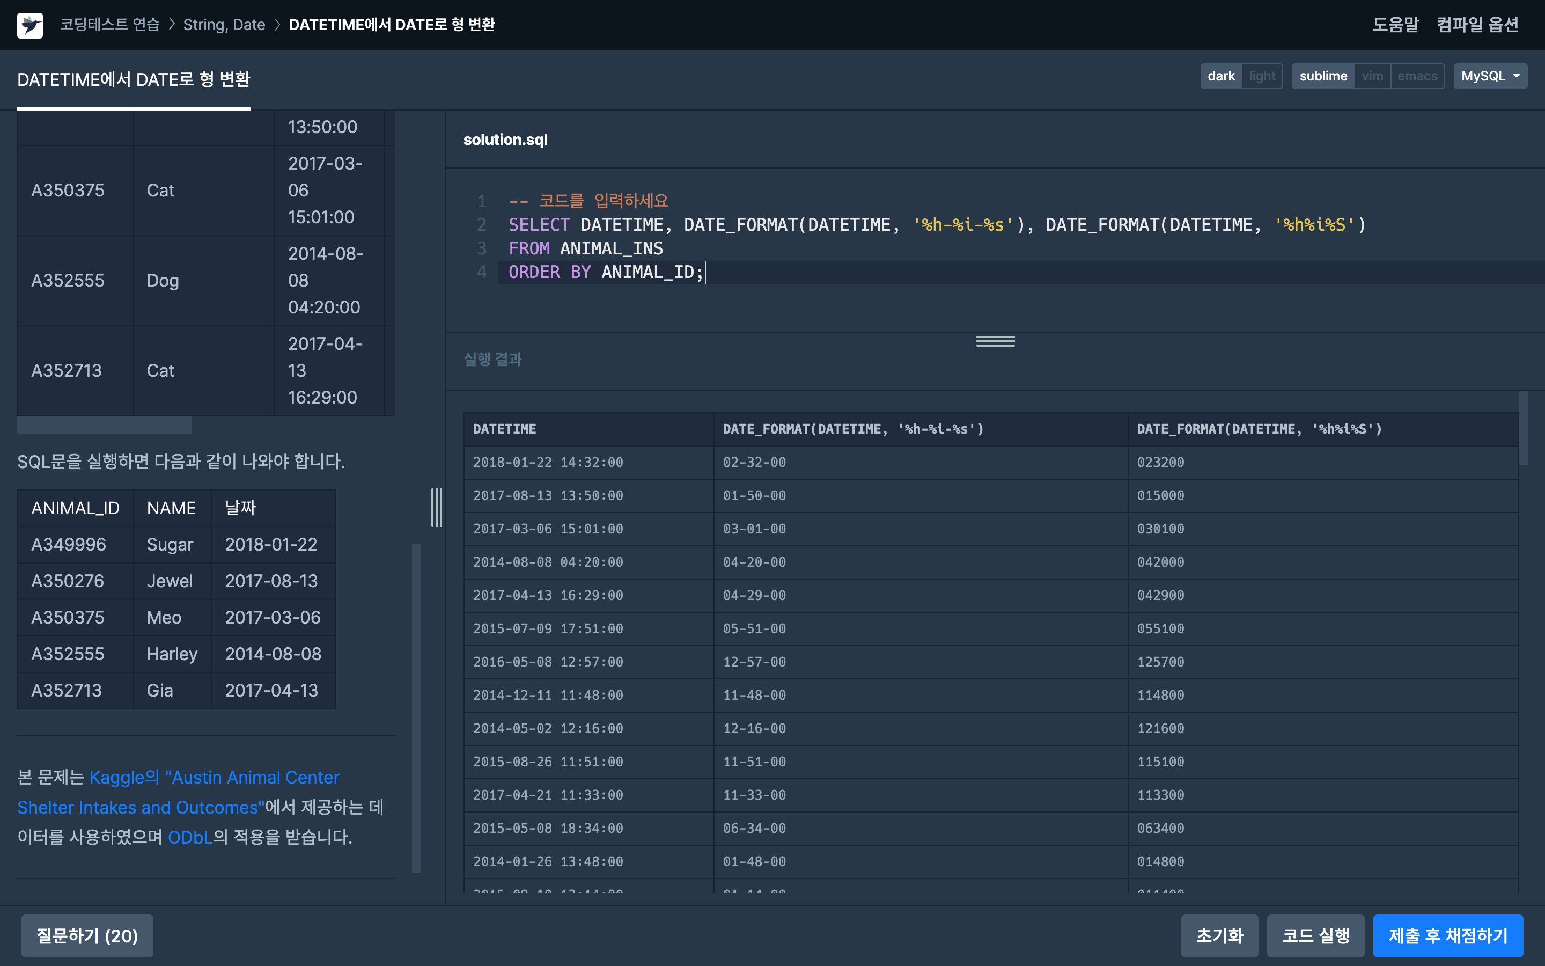This screenshot has width=1545, height=966.
Task: Select emacs key binding mode
Action: tap(1417, 76)
